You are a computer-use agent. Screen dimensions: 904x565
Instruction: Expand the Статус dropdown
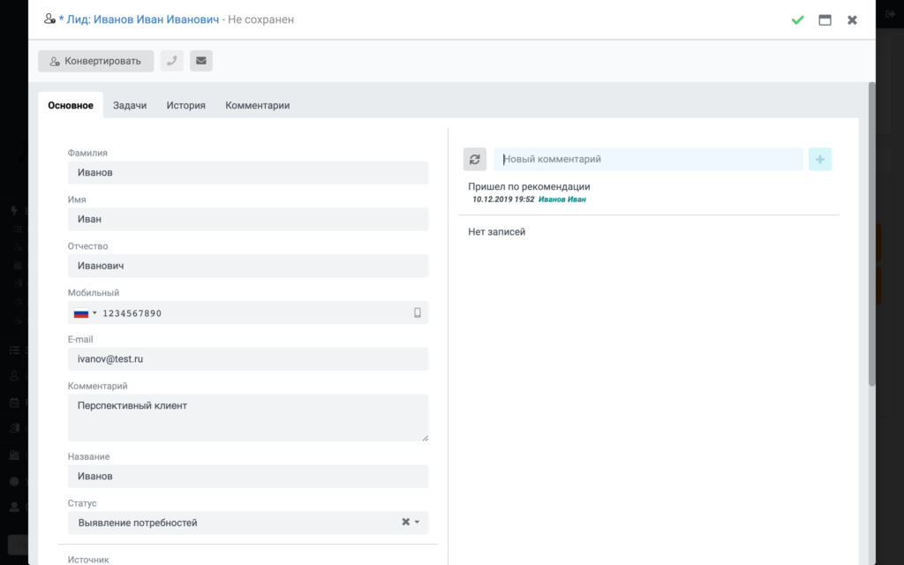coord(417,523)
